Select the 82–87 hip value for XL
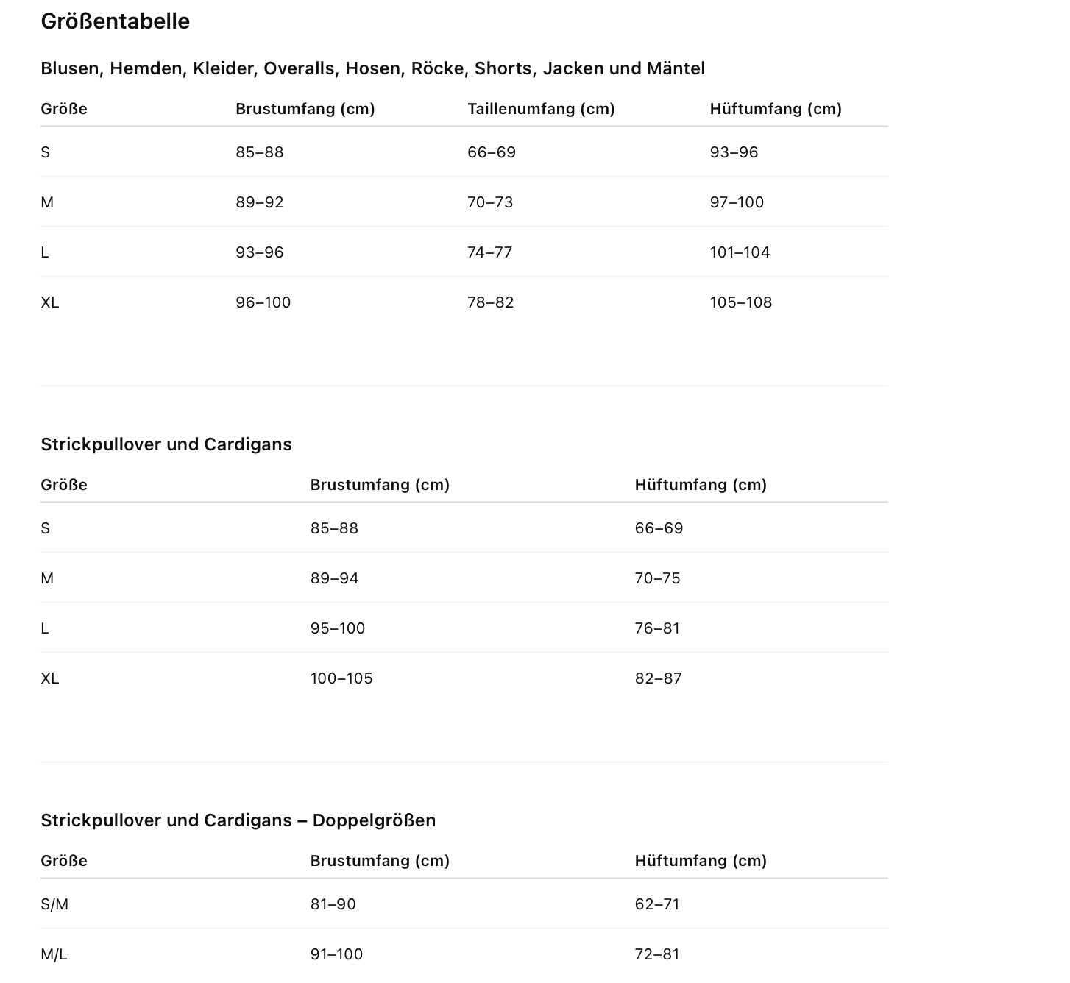The height and width of the screenshot is (983, 1070). [658, 678]
